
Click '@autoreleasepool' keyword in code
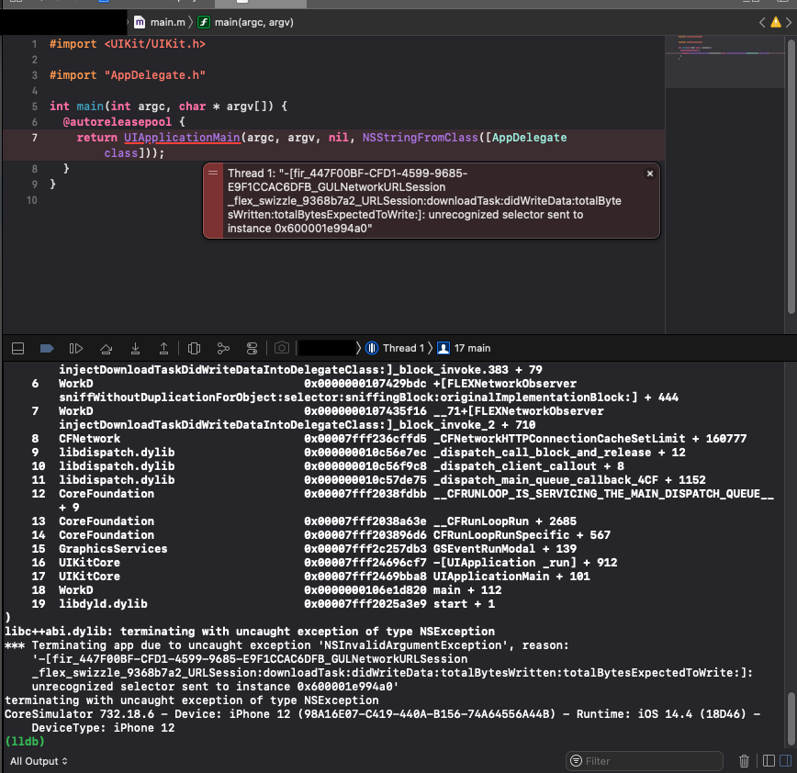coord(118,122)
